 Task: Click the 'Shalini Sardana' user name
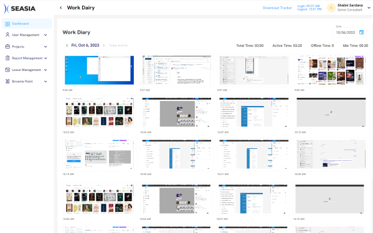(350, 5)
